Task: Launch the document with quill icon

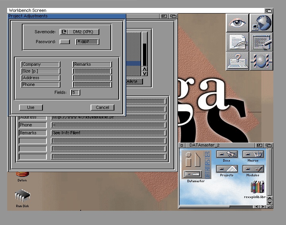Action: (x=238, y=42)
